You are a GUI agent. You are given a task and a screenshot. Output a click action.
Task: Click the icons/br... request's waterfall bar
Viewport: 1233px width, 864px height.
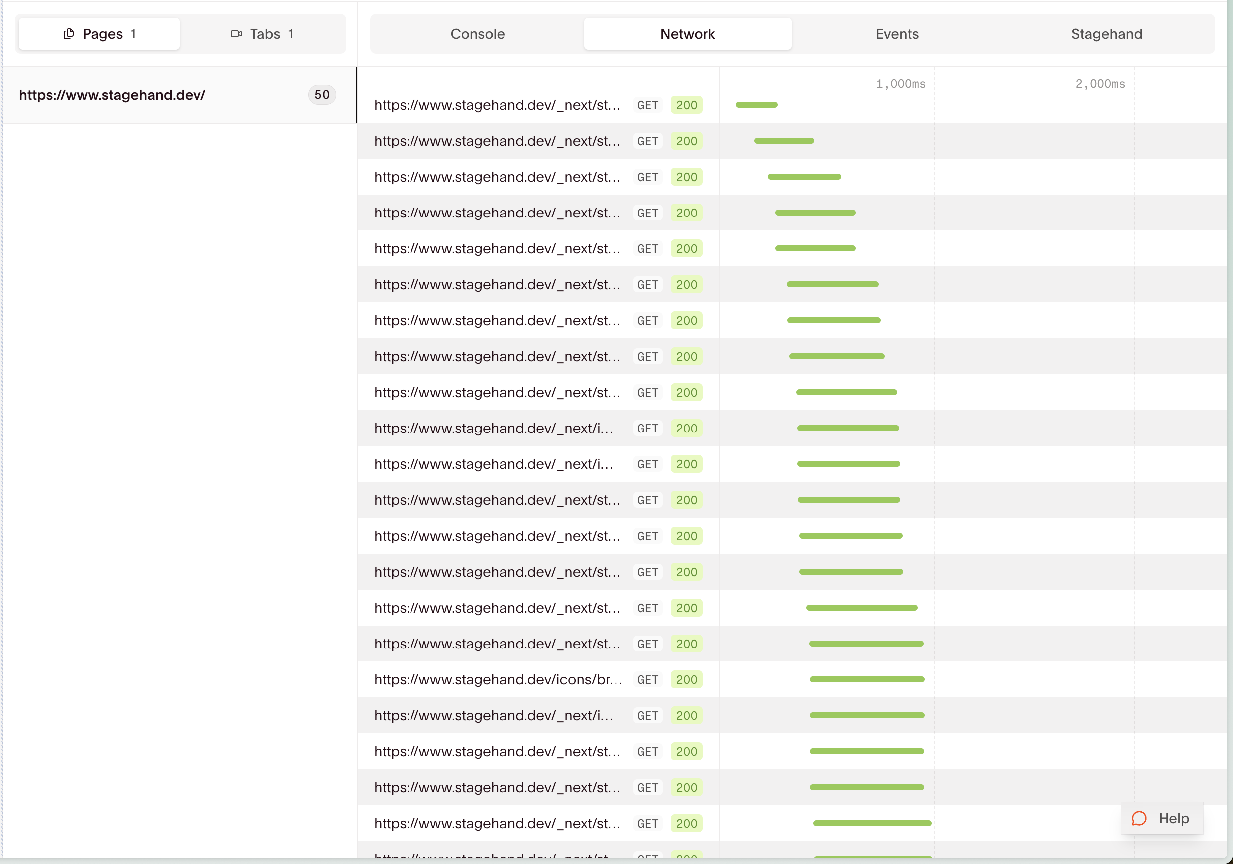click(x=866, y=679)
